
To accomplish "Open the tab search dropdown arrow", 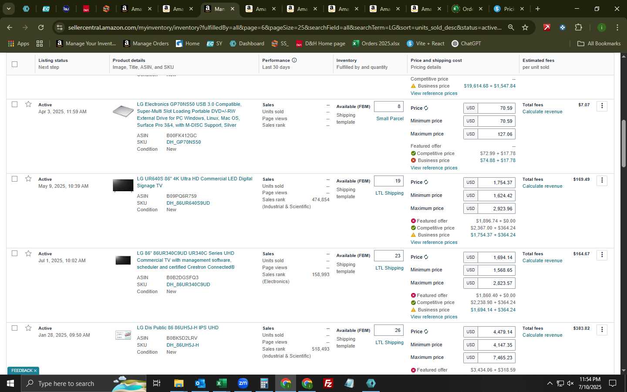I will 8,9.
